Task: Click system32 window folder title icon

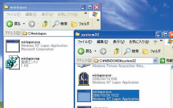Action: coord(78,34)
